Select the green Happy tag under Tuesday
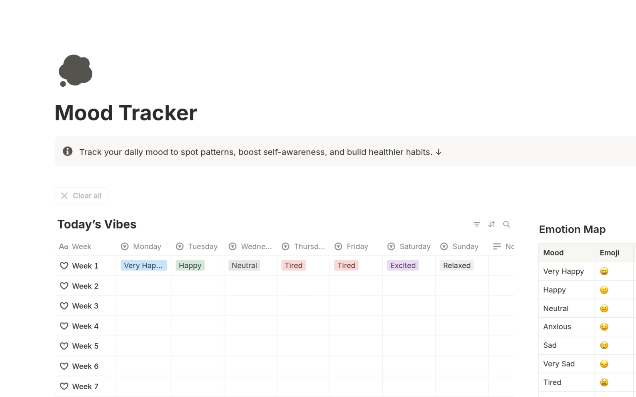The width and height of the screenshot is (636, 397). [190, 265]
